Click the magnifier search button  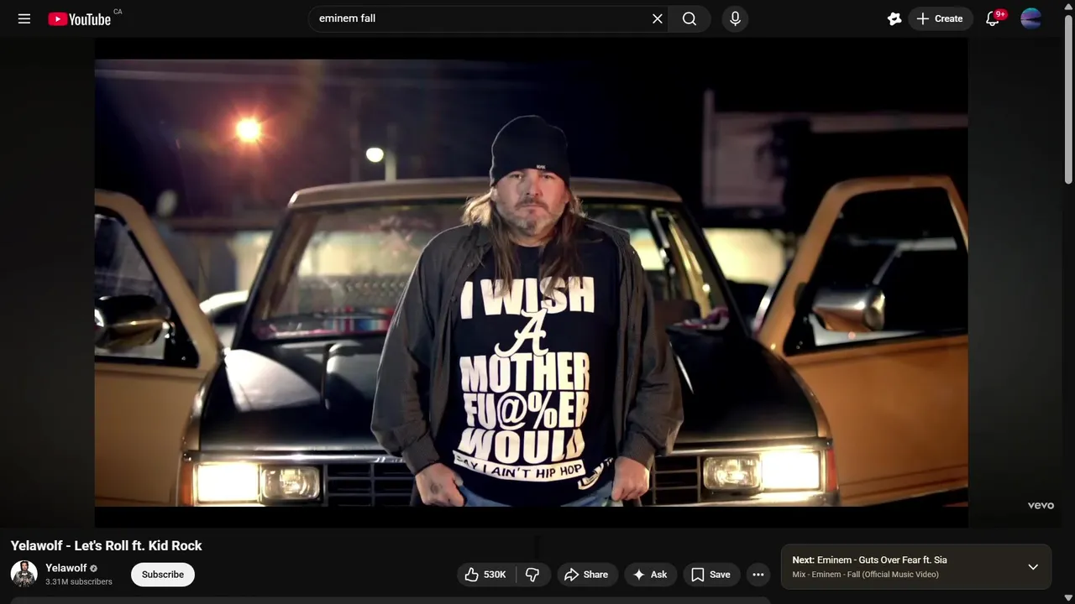(x=690, y=18)
